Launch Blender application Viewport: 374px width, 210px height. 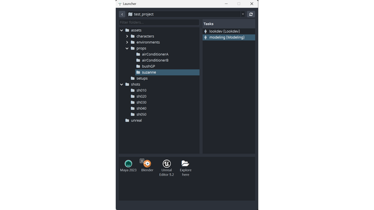pos(147,166)
